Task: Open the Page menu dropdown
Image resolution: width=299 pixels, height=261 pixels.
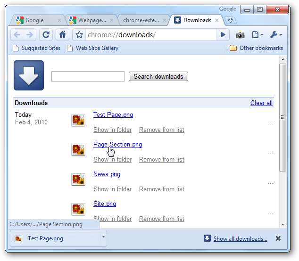Action: pos(257,35)
